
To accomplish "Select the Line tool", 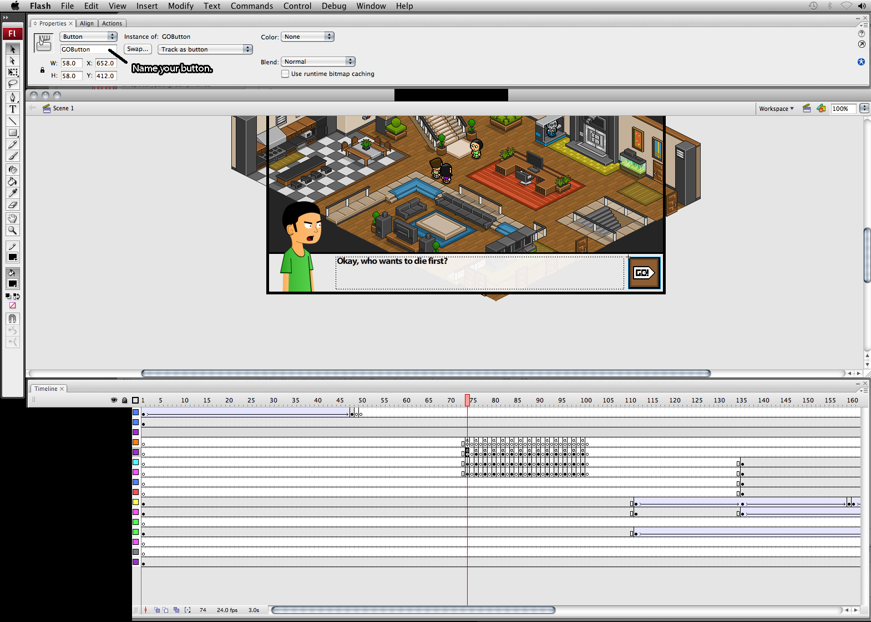I will point(13,120).
